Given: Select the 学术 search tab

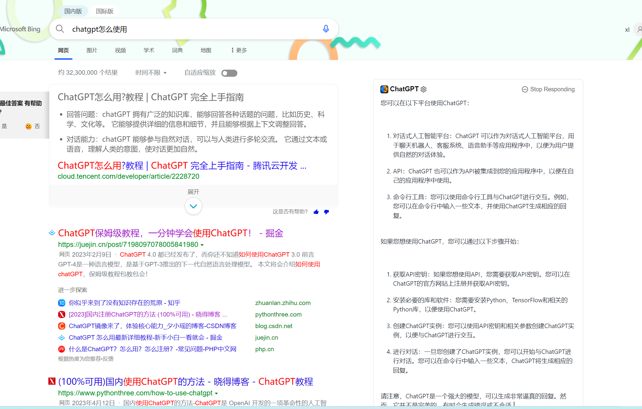Looking at the screenshot, I should point(149,50).
